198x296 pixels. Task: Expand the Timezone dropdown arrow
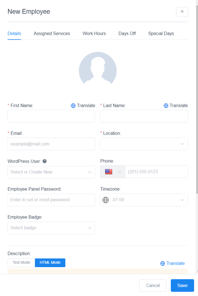182,200
